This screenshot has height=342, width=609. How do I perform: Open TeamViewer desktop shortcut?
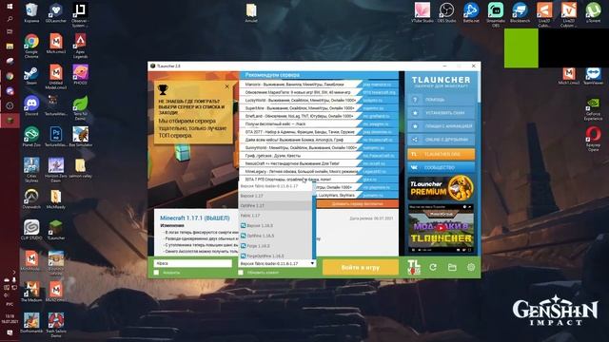click(593, 76)
